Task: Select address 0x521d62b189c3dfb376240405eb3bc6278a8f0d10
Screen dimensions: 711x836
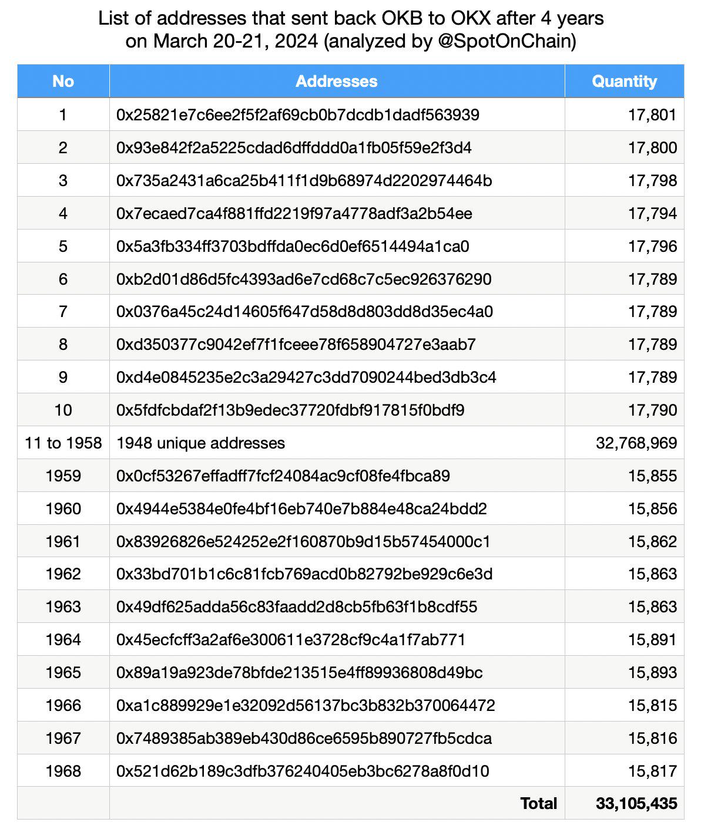Action: 290,771
